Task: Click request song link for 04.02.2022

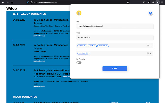Action: tap(39, 36)
